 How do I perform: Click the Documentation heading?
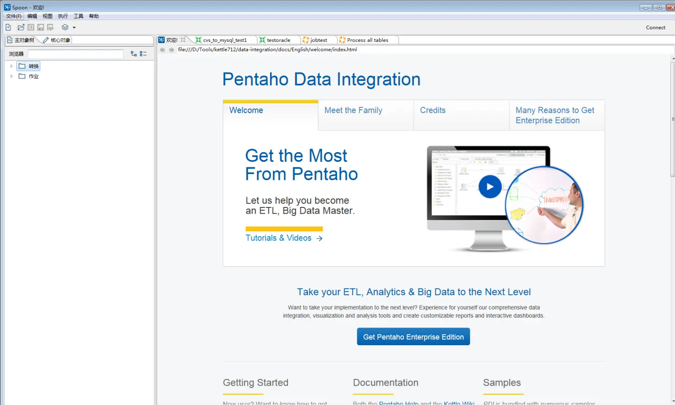tap(386, 382)
